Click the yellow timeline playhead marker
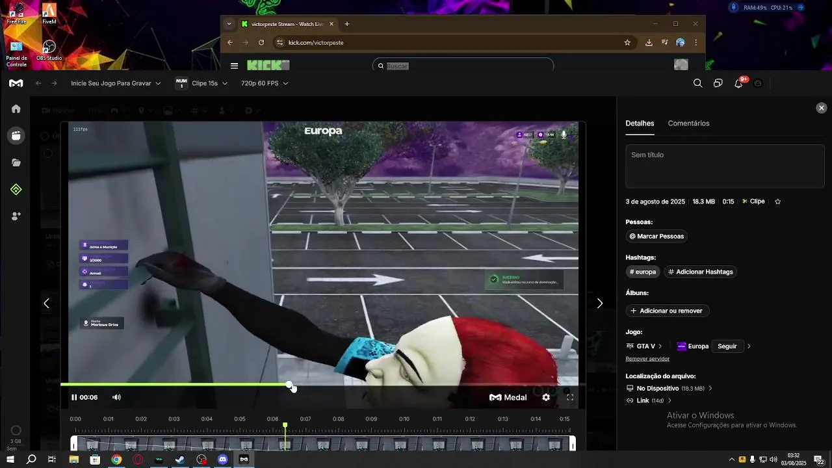 [x=285, y=425]
